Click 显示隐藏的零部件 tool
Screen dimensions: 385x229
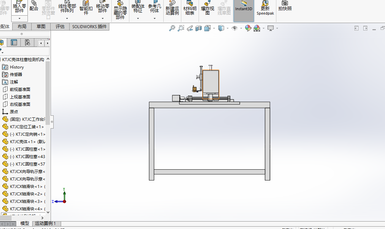click(x=120, y=10)
